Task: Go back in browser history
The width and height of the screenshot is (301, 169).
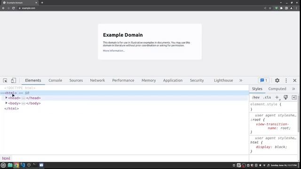Action: pyautogui.click(x=3, y=8)
